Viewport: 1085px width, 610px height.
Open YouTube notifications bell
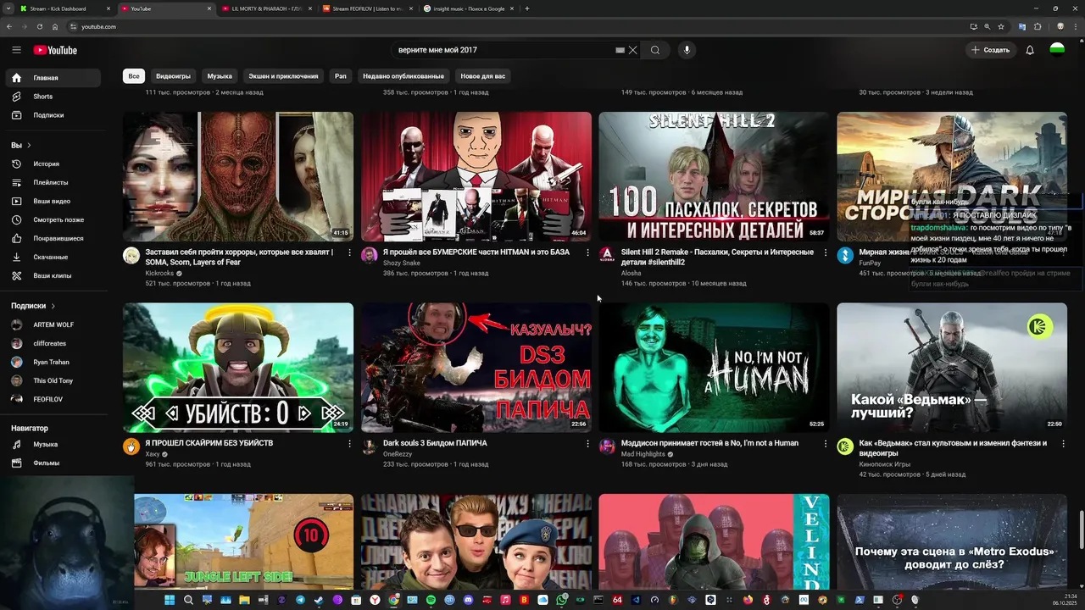1030,50
